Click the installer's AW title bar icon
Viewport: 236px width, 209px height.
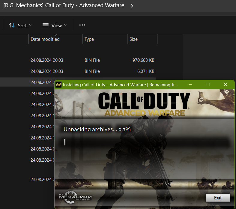(x=58, y=85)
